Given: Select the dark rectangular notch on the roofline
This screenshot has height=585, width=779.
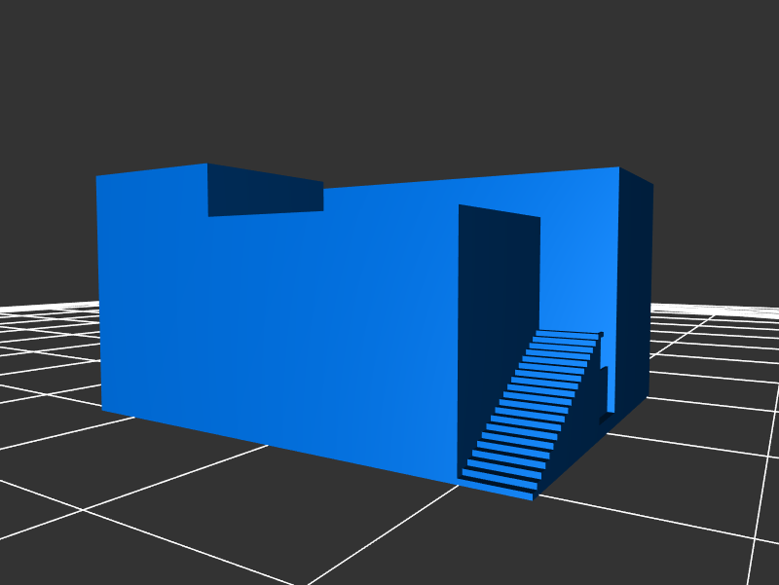Looking at the screenshot, I should pos(265,191).
